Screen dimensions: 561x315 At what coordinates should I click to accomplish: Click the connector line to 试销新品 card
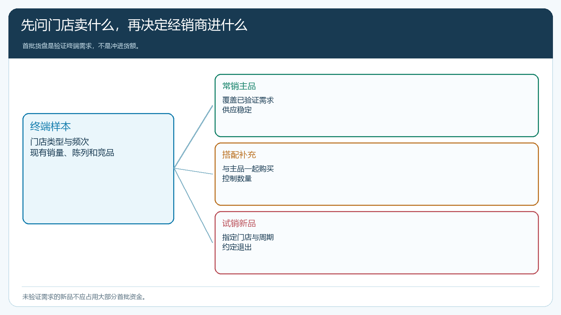click(x=194, y=205)
